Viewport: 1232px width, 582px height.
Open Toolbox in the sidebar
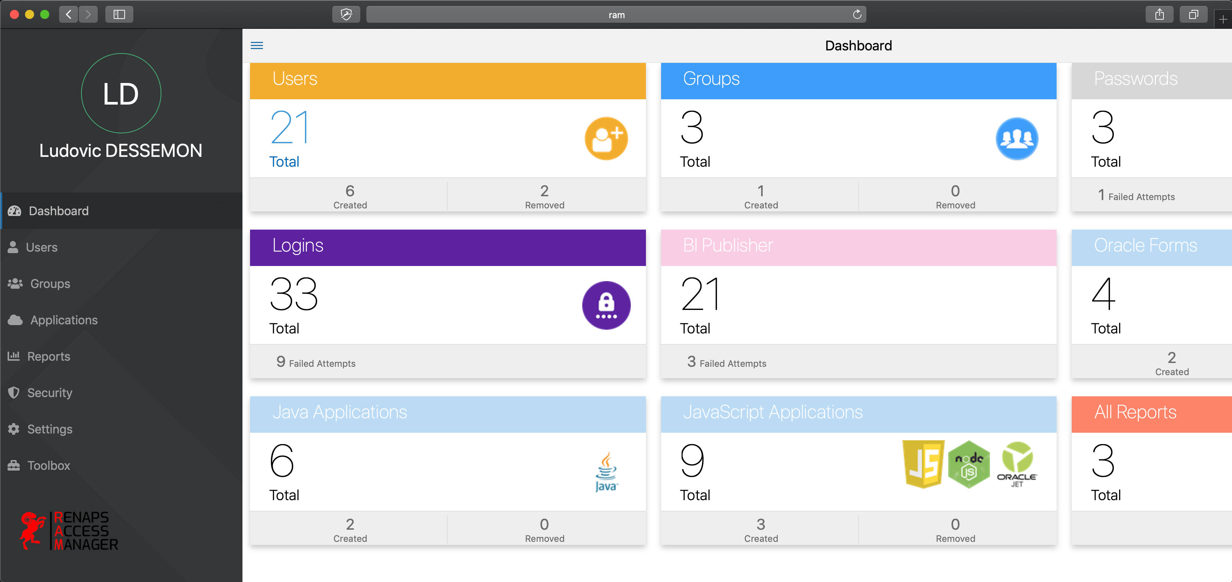coord(121,465)
